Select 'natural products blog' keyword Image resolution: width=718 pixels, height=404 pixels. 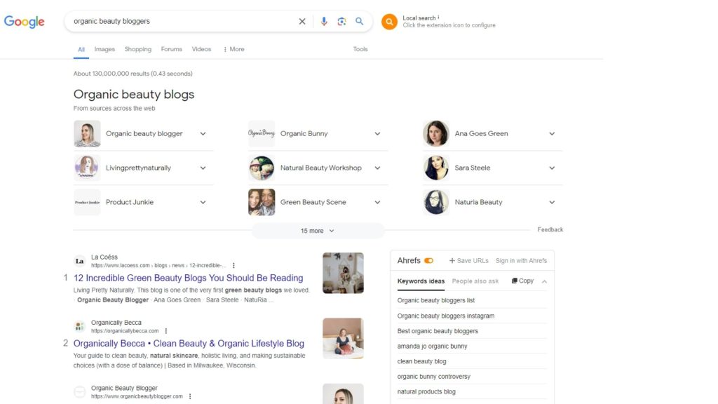[426, 391]
